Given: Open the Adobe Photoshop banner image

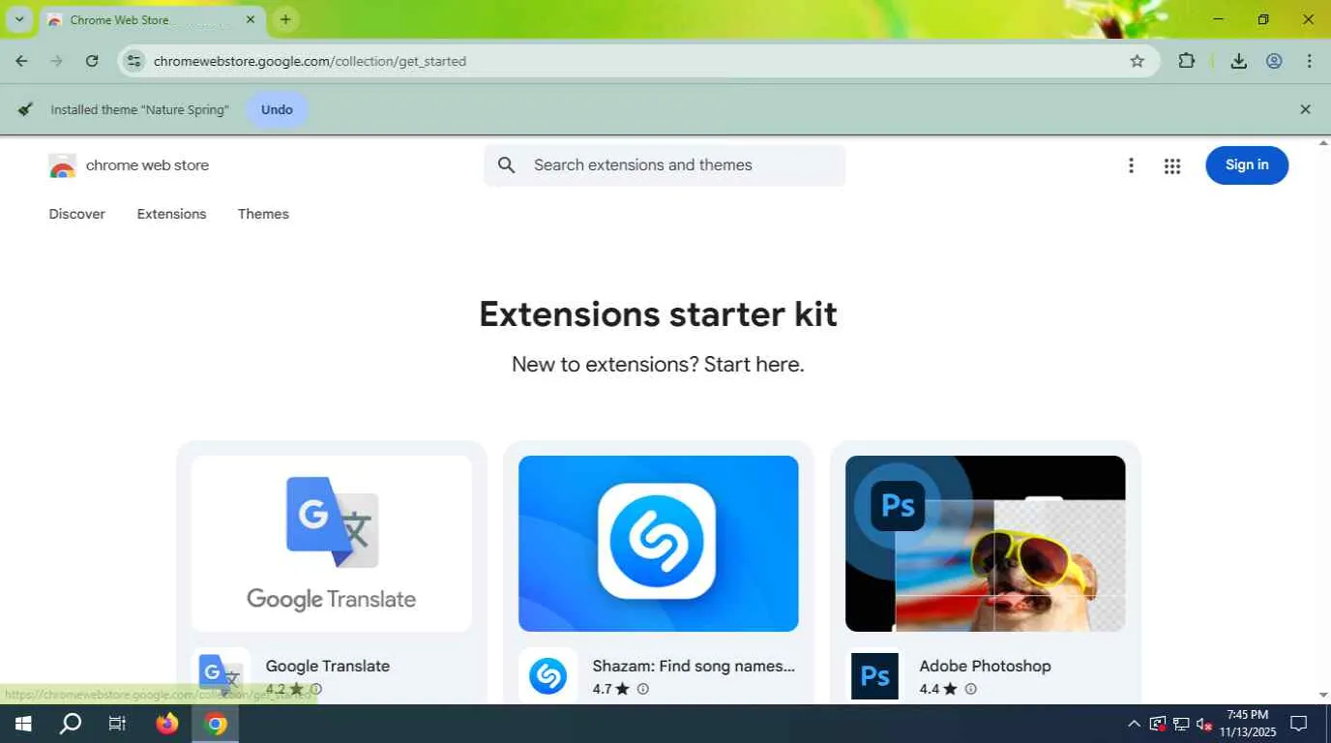Looking at the screenshot, I should click(x=986, y=544).
